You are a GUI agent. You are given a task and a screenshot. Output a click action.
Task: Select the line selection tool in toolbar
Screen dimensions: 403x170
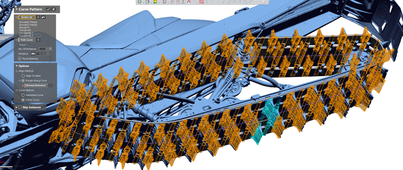tap(196, 2)
